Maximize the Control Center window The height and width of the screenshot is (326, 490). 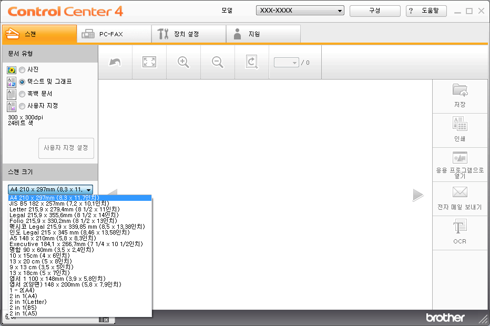point(469,11)
